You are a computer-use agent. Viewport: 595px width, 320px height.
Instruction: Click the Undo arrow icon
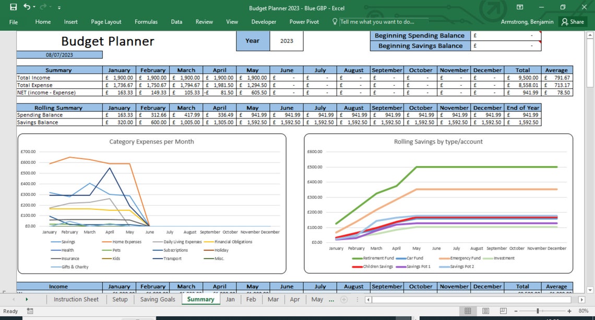click(x=27, y=6)
